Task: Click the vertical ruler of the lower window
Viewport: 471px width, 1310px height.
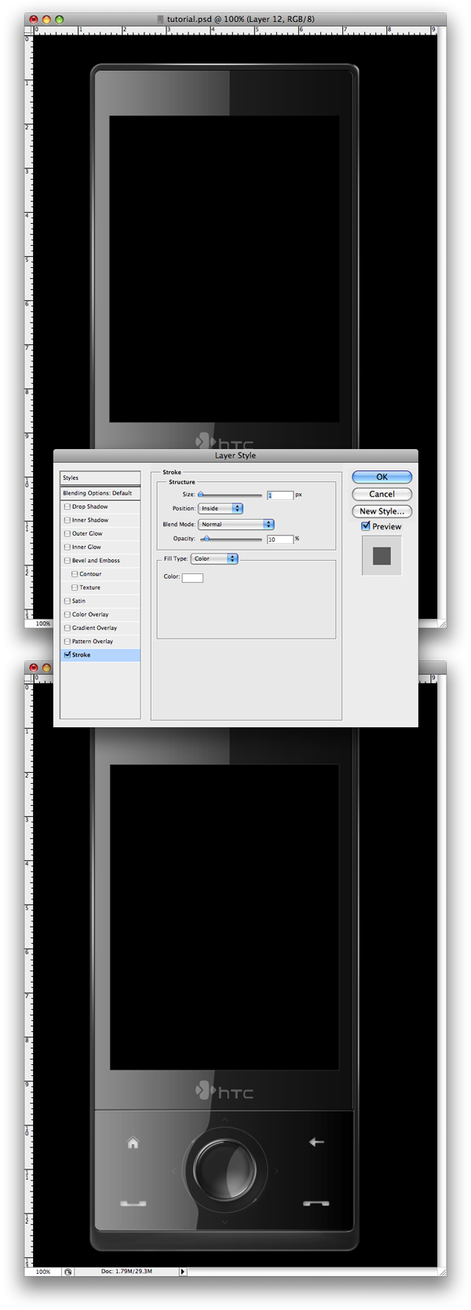Action: tap(29, 974)
